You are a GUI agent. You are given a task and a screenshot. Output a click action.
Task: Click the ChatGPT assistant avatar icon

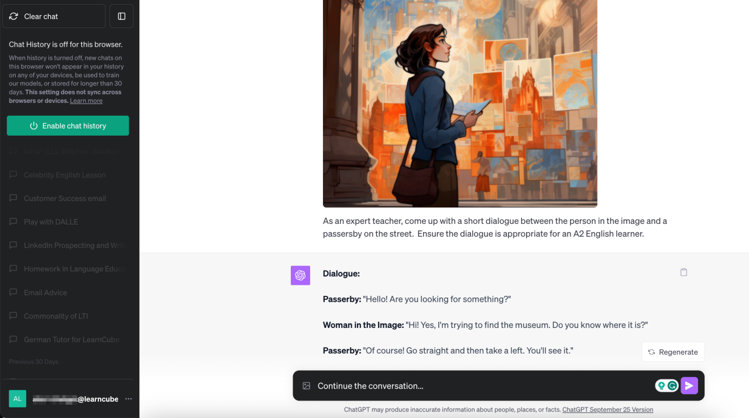pyautogui.click(x=300, y=275)
